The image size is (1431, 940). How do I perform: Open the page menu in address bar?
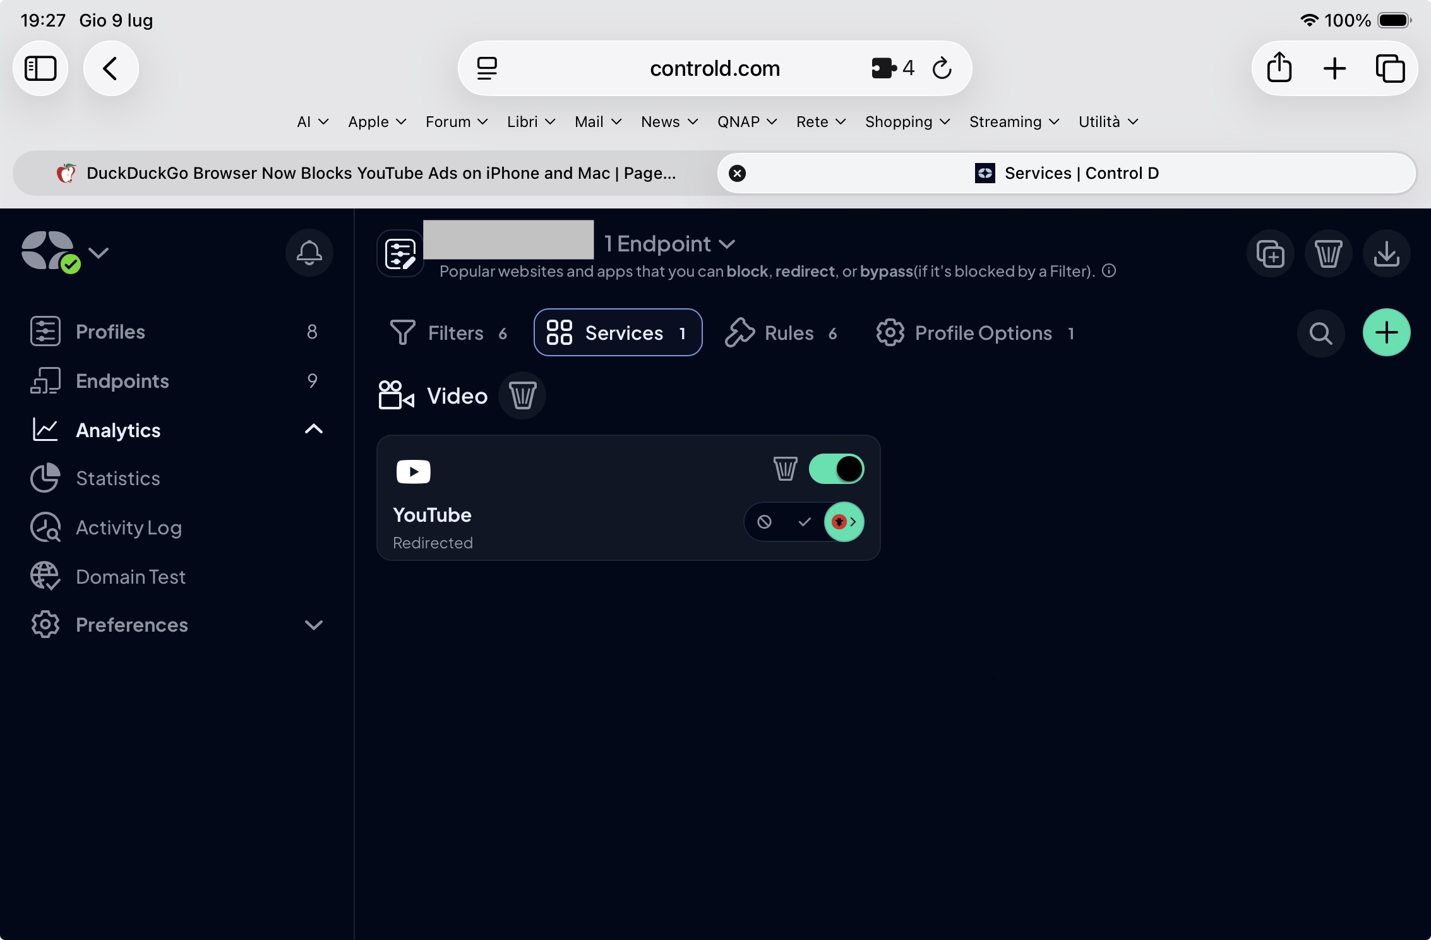pyautogui.click(x=487, y=68)
